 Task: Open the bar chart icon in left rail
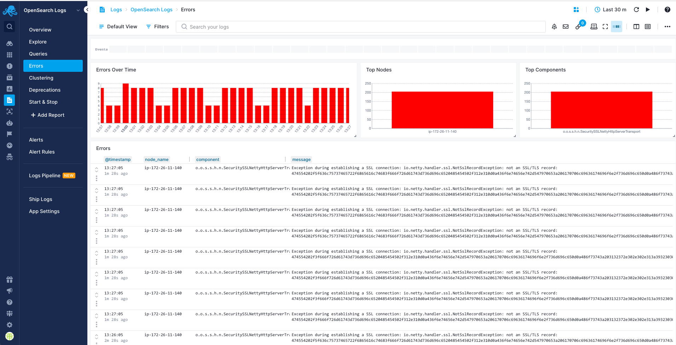[x=10, y=89]
